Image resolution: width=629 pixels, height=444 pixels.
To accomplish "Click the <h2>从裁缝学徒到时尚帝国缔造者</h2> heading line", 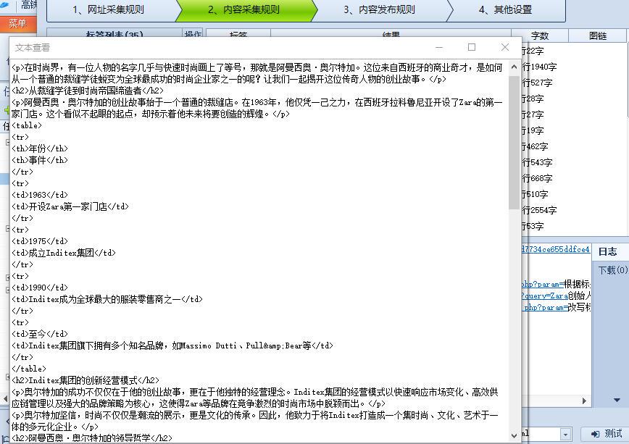I will tap(88, 91).
